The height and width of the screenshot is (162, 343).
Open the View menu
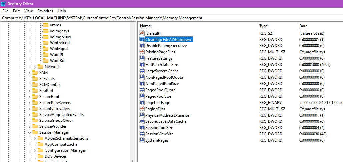28,11
